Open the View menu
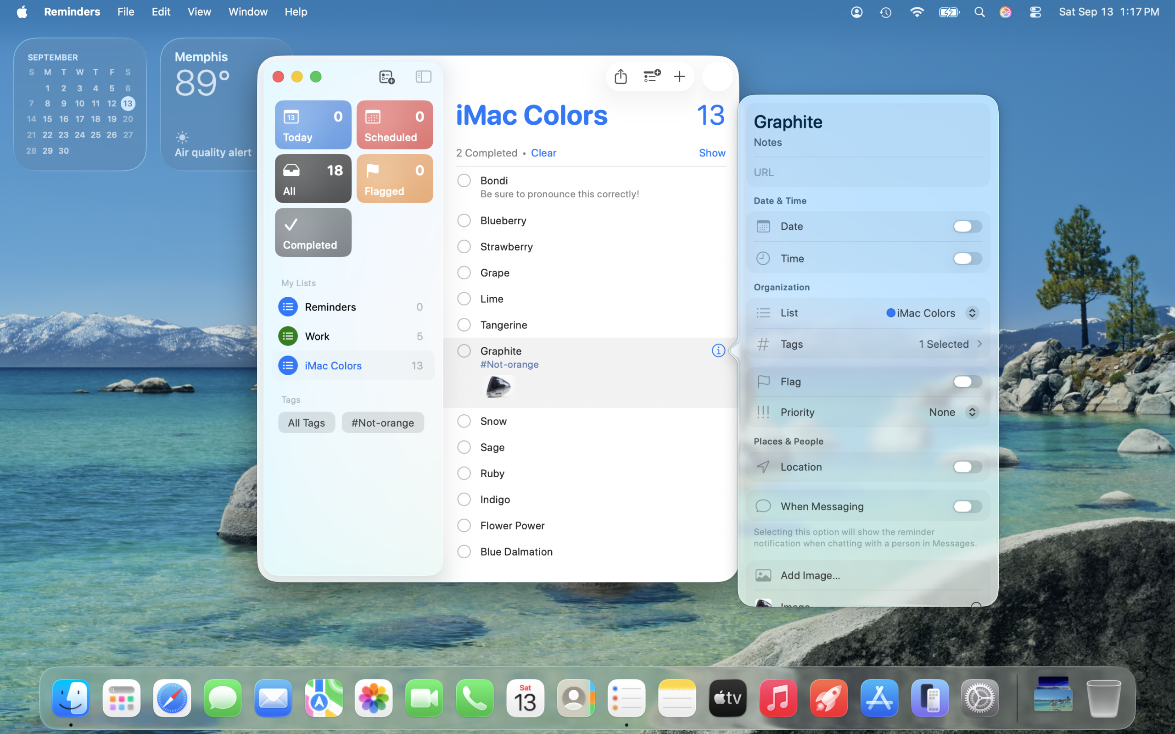This screenshot has height=734, width=1175. tap(199, 11)
